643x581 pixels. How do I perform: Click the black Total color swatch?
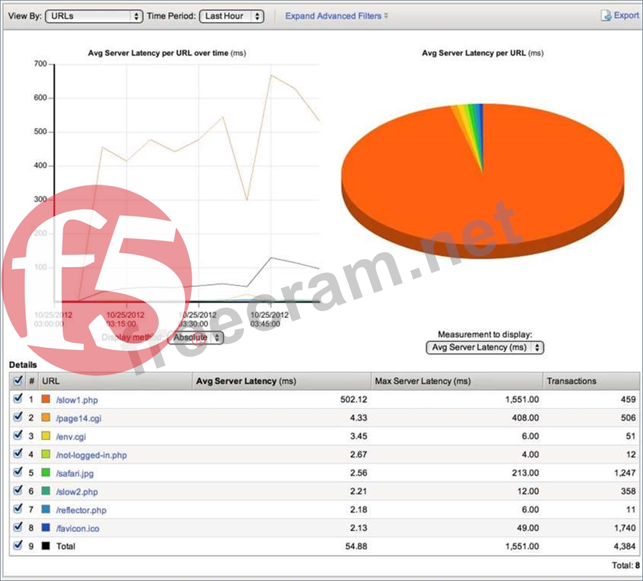46,546
